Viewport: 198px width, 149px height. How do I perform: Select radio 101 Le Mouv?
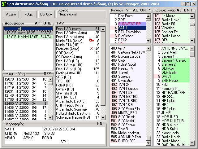coord(172,16)
